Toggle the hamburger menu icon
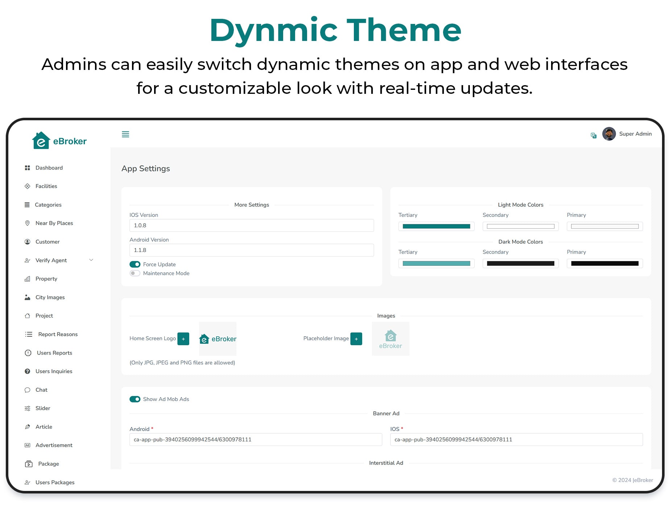The width and height of the screenshot is (670, 517). (125, 134)
